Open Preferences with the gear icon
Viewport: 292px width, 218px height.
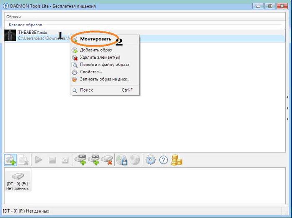151,160
